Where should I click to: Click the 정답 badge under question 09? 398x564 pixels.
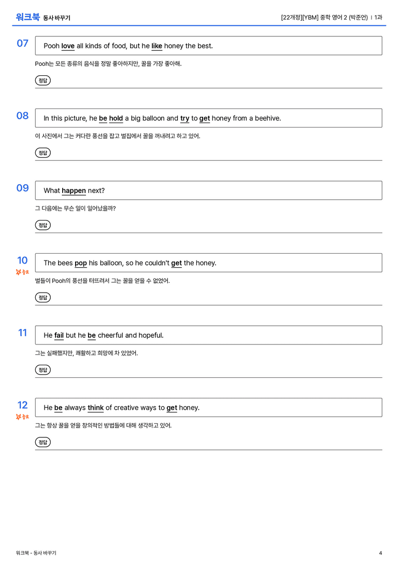pos(42,225)
